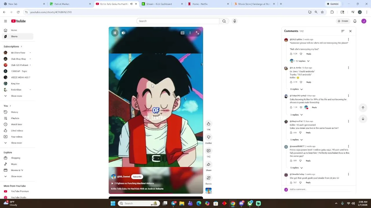
Task: Bookmark this page with star icon
Action: 322,12
